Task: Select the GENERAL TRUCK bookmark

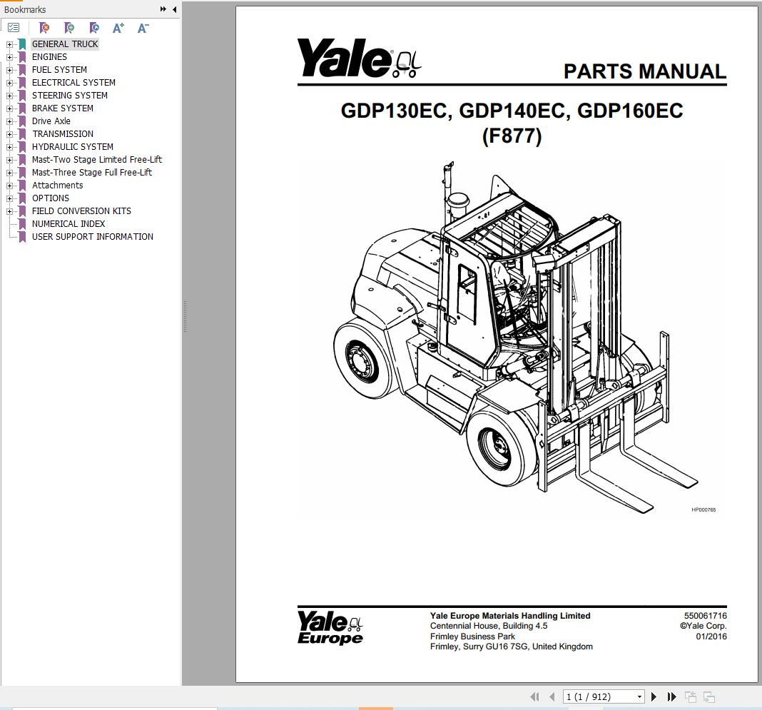Action: 64,44
